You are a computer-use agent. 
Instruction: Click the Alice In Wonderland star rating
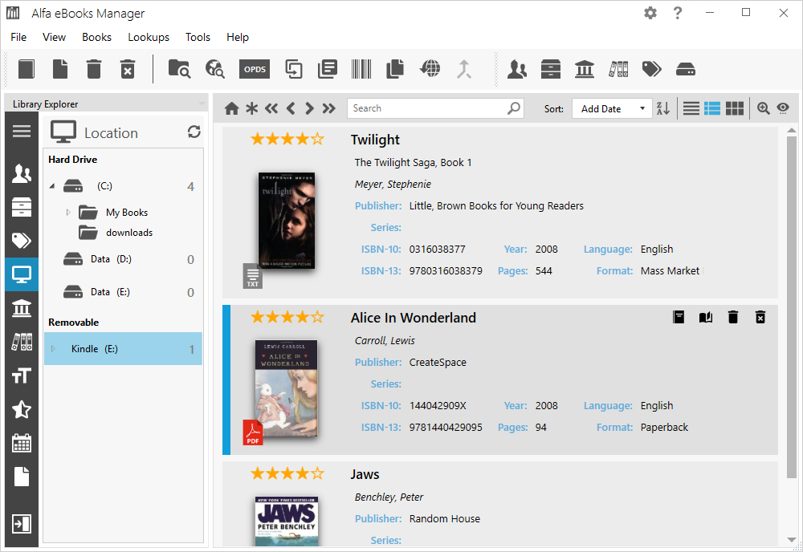287,317
